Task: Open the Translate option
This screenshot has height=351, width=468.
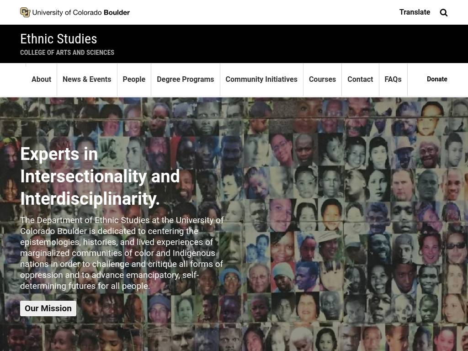Action: pos(415,12)
